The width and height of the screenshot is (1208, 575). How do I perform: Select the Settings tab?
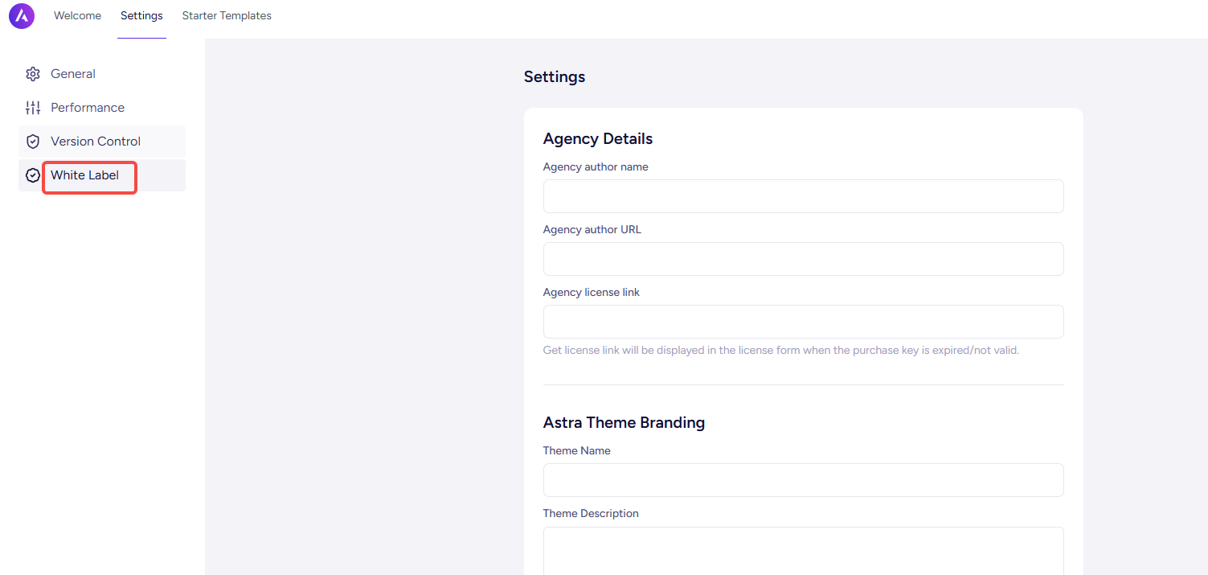[x=141, y=16]
